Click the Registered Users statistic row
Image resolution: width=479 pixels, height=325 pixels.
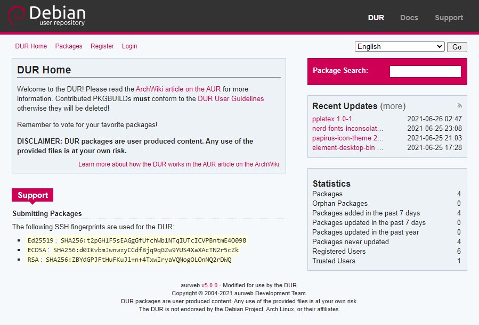[x=386, y=251]
